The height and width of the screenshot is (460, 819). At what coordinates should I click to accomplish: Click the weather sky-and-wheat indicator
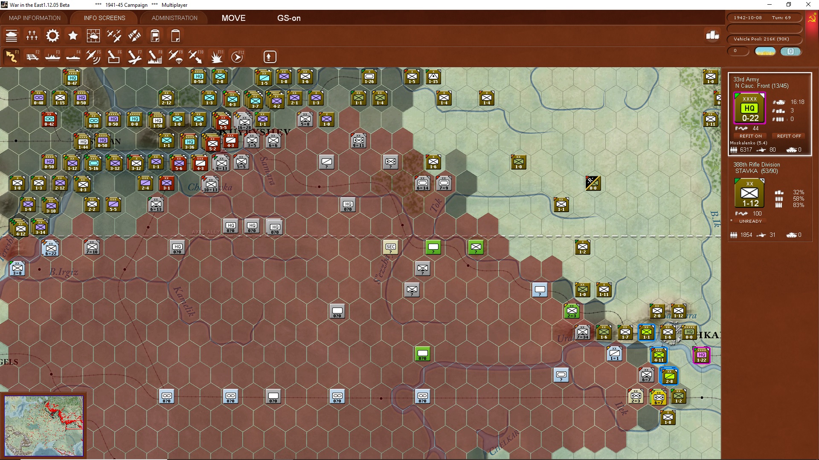click(x=765, y=52)
